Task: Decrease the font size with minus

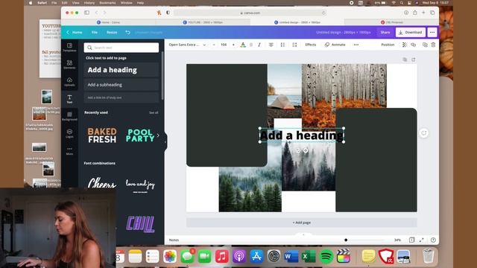Action: (x=214, y=45)
